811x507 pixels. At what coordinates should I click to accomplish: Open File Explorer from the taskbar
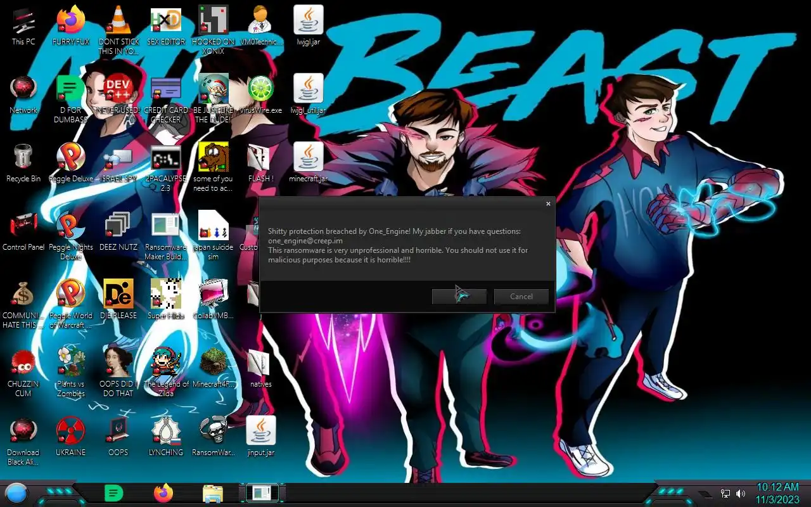pyautogui.click(x=213, y=493)
